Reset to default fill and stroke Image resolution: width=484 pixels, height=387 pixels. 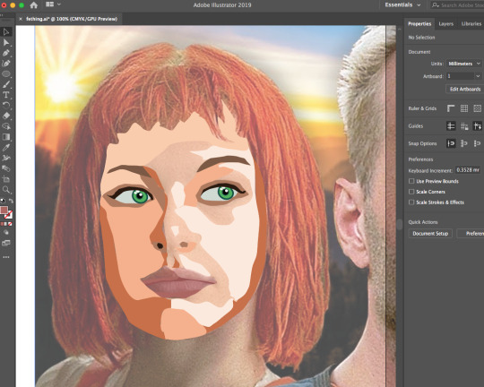pyautogui.click(x=3, y=201)
